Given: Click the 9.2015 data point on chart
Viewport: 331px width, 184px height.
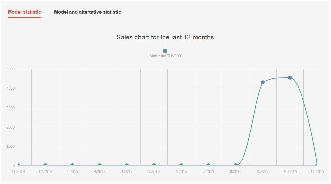Looking at the screenshot, I should point(263,82).
